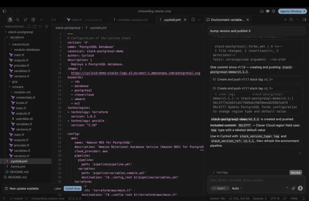This screenshot has width=309, height=201.
Task: Toggle the chat side panel visibility
Action: tap(304, 19)
